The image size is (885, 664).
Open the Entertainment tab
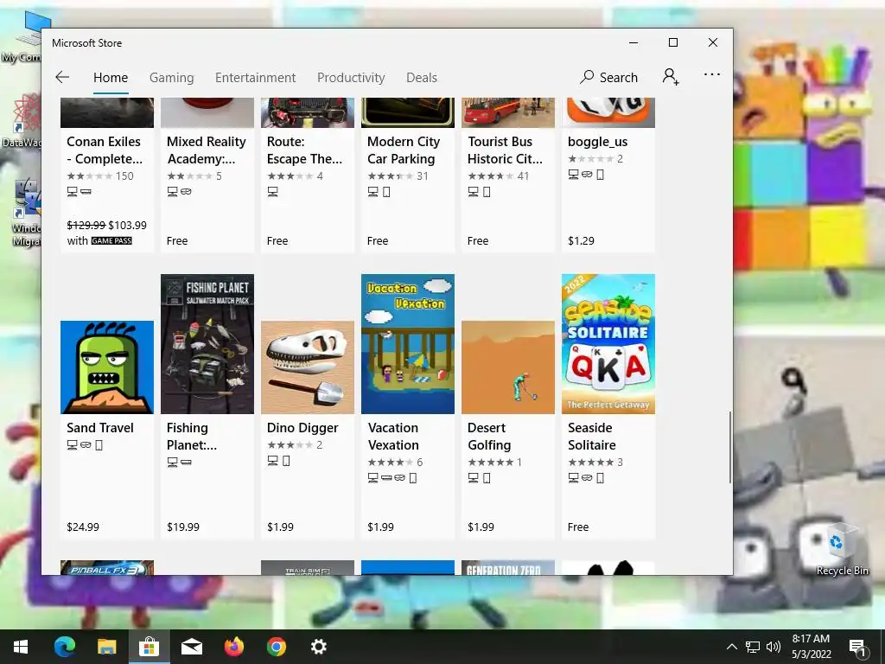[255, 77]
